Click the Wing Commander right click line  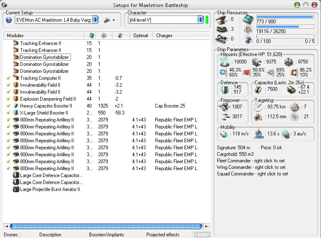[251, 167]
